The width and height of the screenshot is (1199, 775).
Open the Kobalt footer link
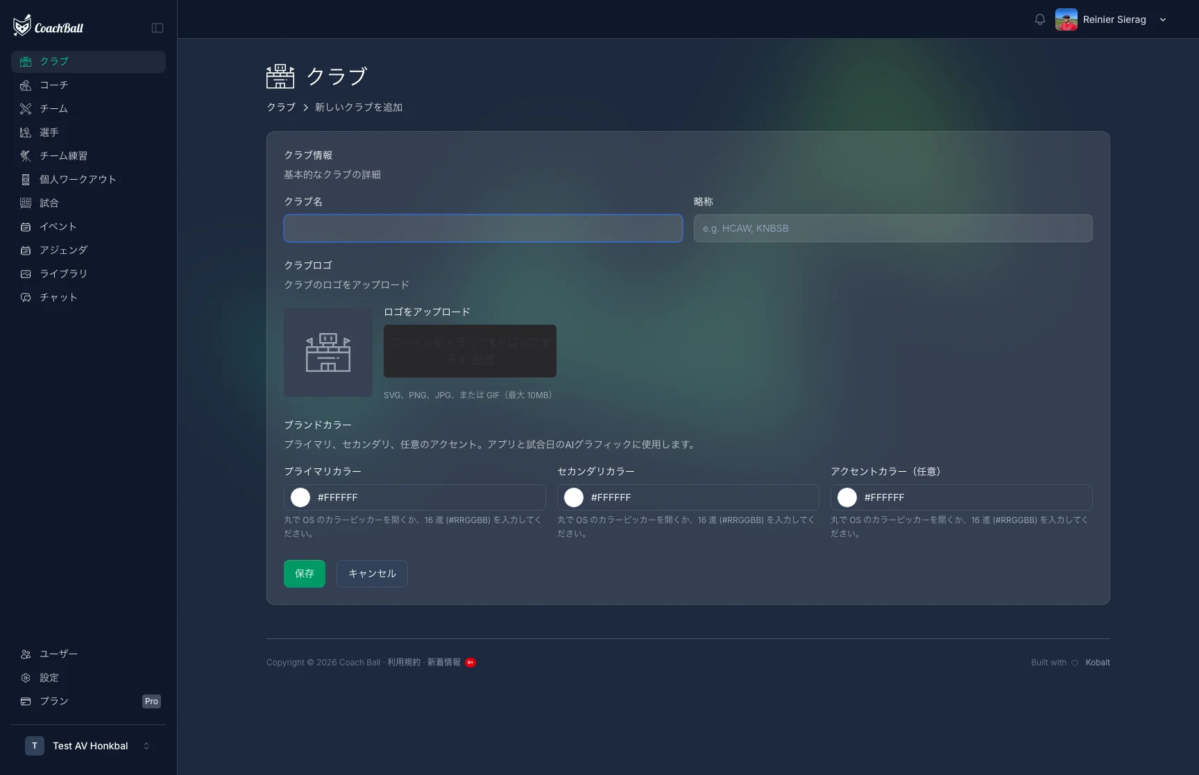point(1098,663)
